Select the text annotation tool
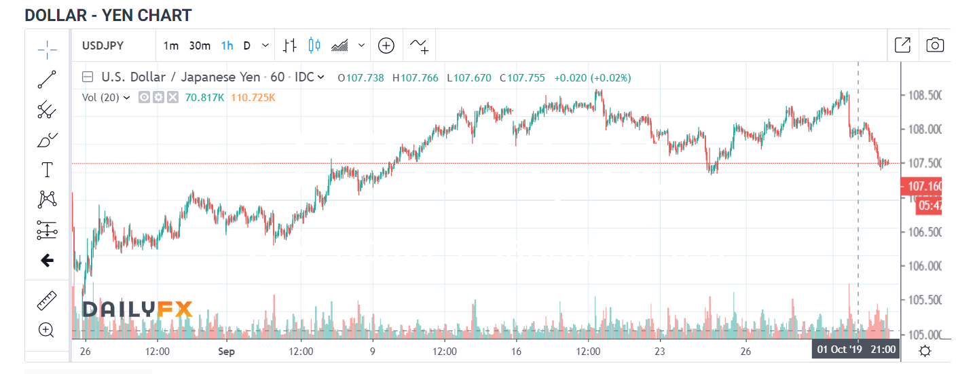 47,170
